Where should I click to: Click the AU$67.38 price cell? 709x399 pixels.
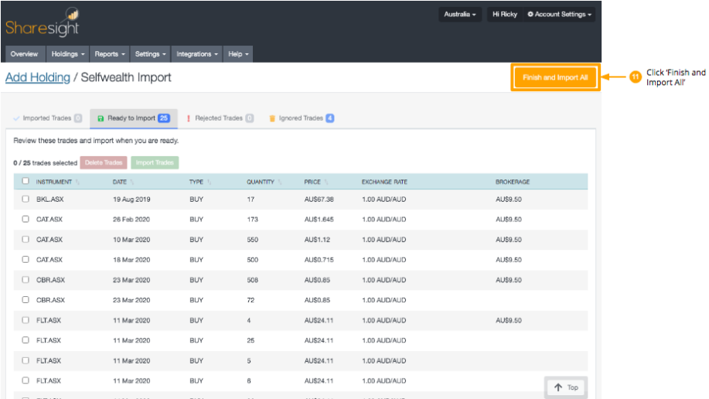(x=319, y=199)
